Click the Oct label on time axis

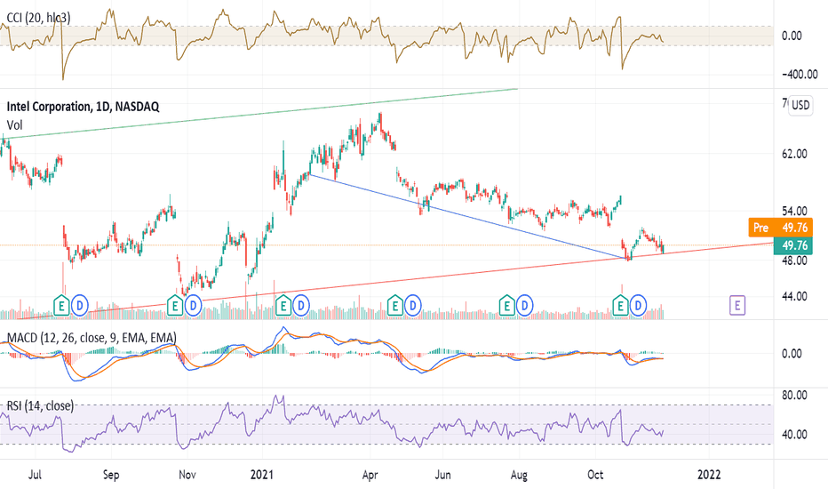tap(595, 475)
